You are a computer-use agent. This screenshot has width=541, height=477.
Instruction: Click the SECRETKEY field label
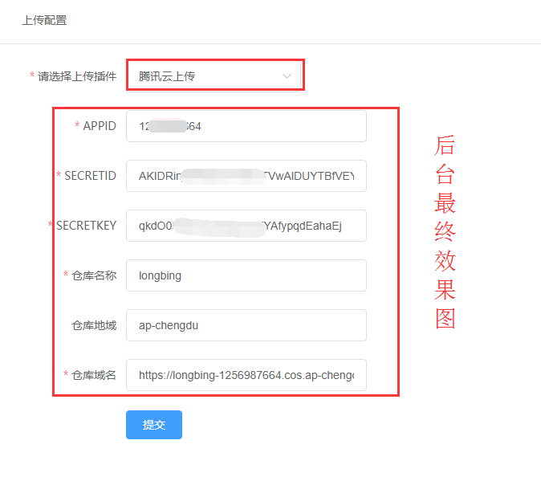point(86,226)
